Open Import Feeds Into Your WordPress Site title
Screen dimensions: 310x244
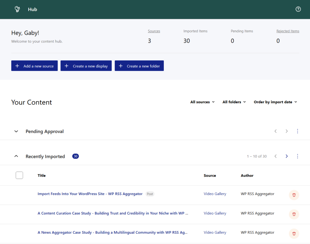pos(90,194)
